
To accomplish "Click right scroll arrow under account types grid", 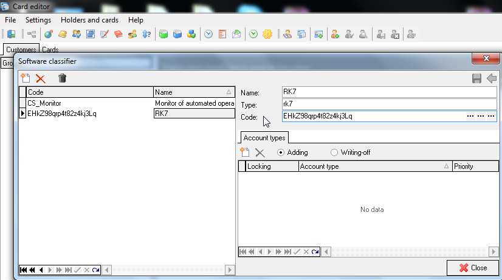I will tap(493, 252).
